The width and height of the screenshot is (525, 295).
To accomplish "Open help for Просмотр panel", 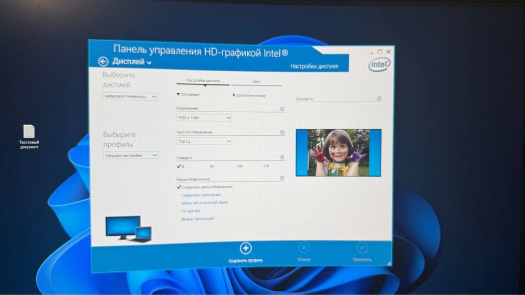I will click(379, 99).
